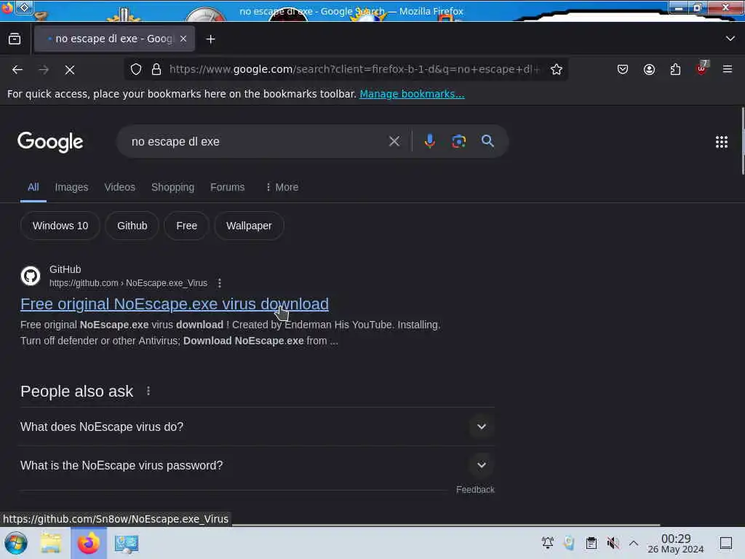This screenshot has width=745, height=559.
Task: Expand 'What does NoEscape virus do?'
Action: (257, 427)
